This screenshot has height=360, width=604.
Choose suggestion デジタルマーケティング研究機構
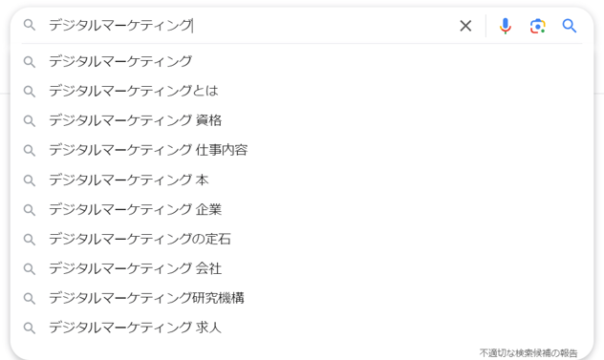[302, 298]
